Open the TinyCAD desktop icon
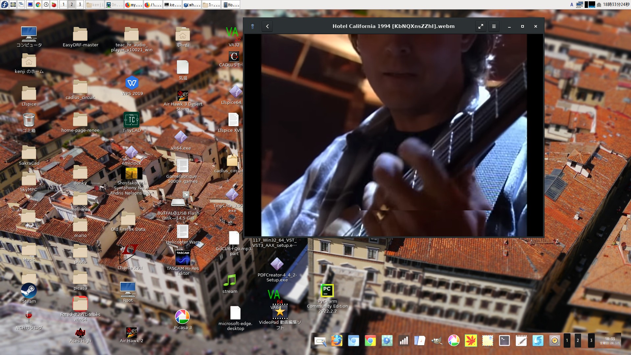 click(x=131, y=120)
